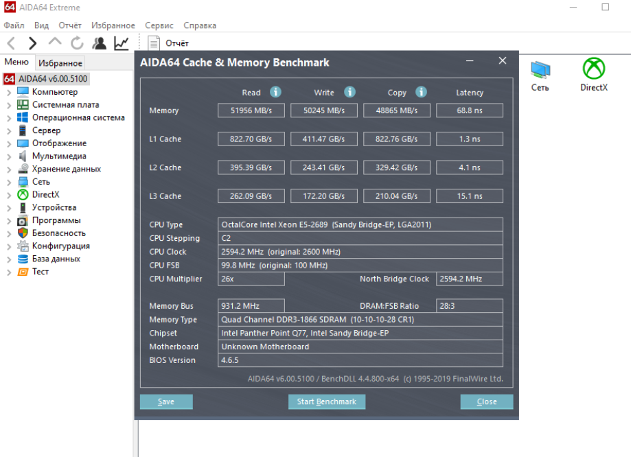The image size is (631, 457).
Task: Switch to the Меню sidebar tab
Action: click(16, 62)
